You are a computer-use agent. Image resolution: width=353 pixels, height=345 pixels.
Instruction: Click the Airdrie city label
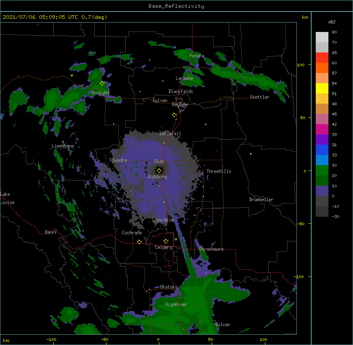click(165, 220)
